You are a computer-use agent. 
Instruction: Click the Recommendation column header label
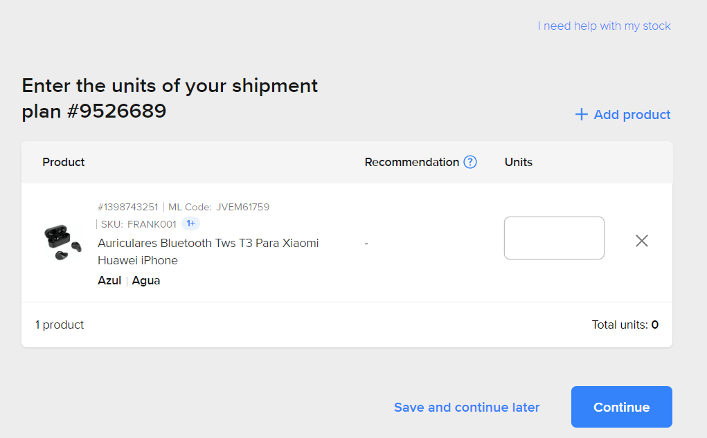(x=412, y=162)
